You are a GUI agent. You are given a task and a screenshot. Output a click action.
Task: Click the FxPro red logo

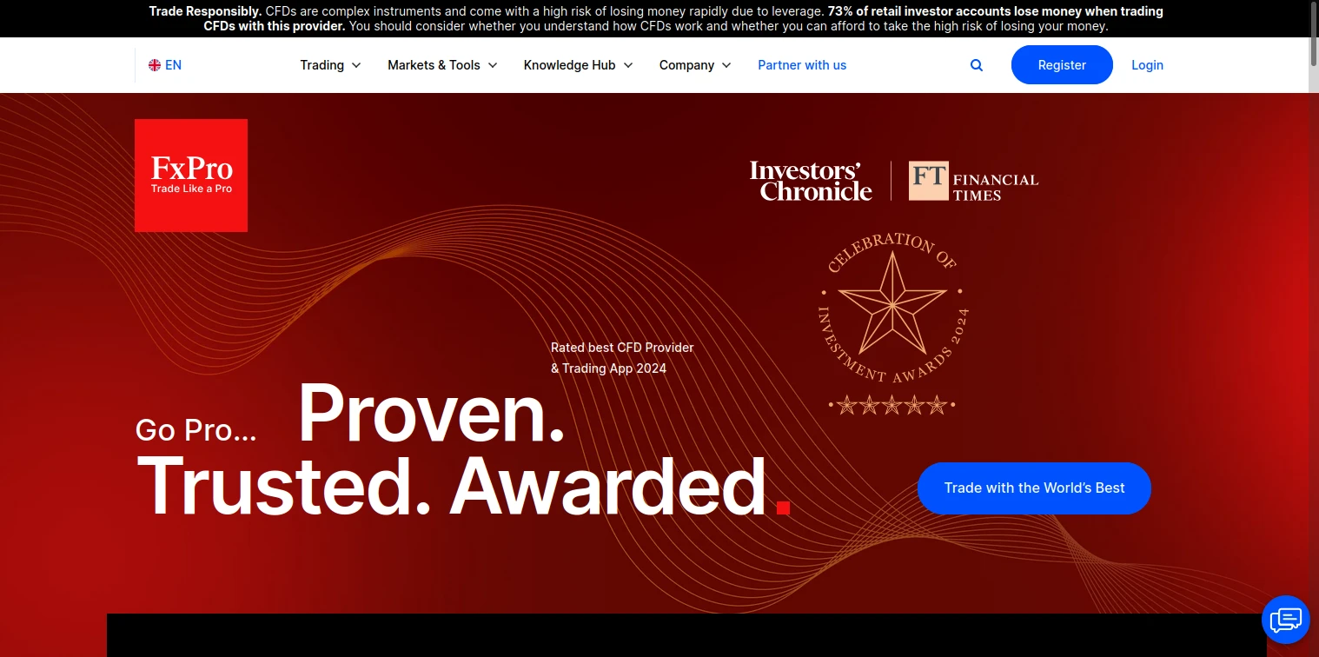click(x=191, y=176)
